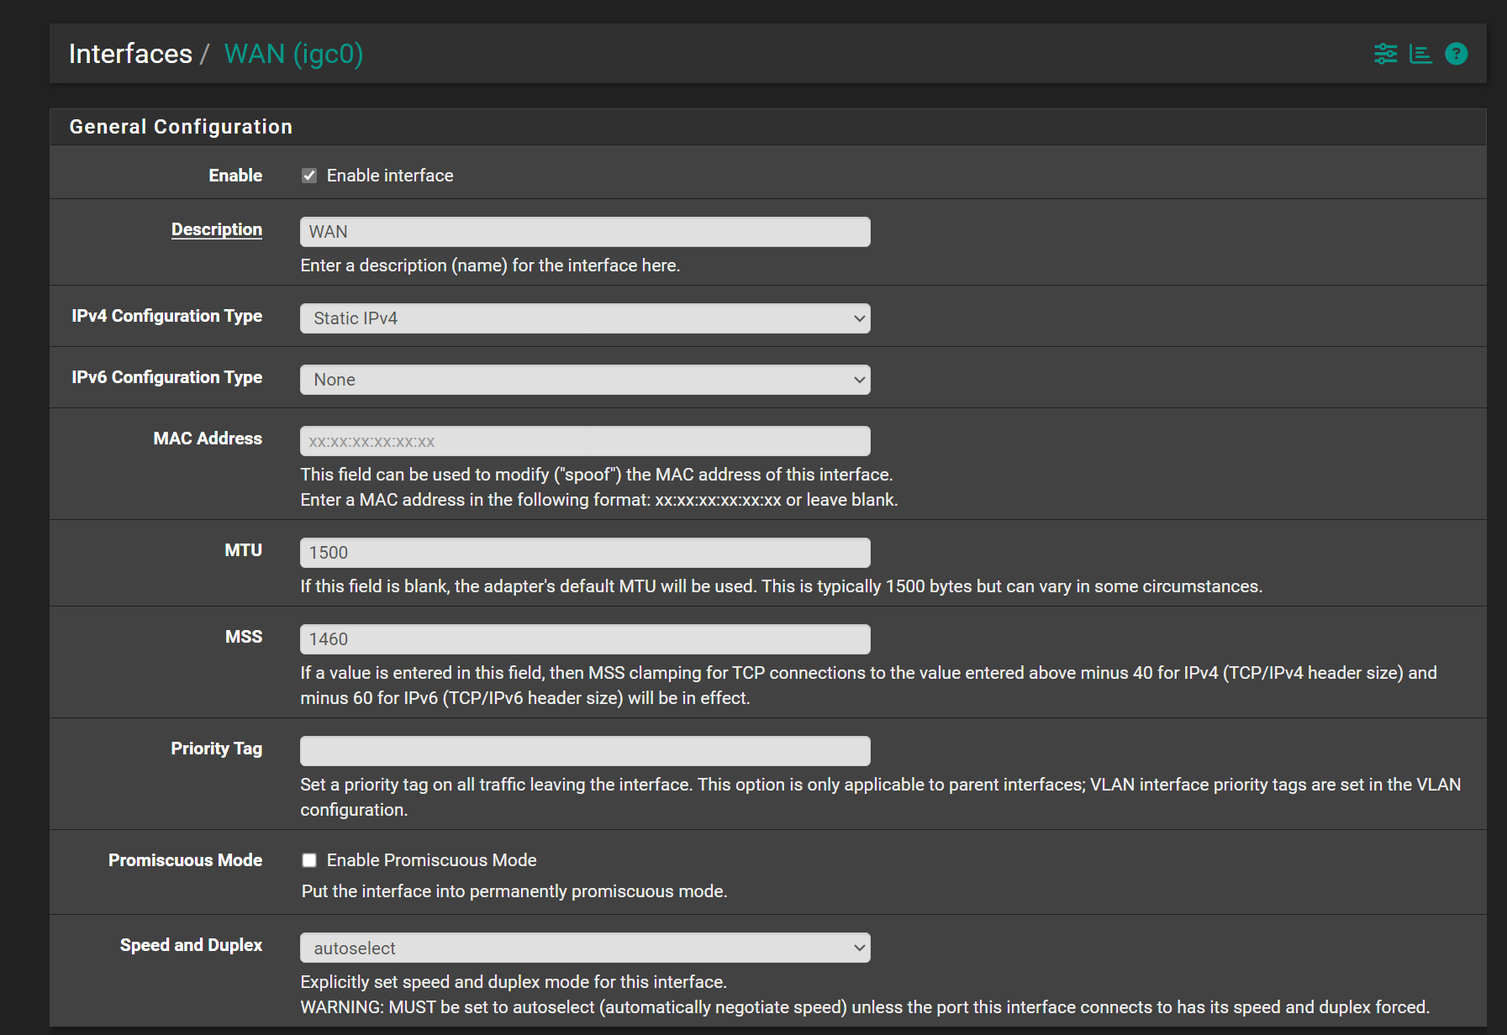Click the MAC Address label
The image size is (1507, 1035).
(208, 439)
